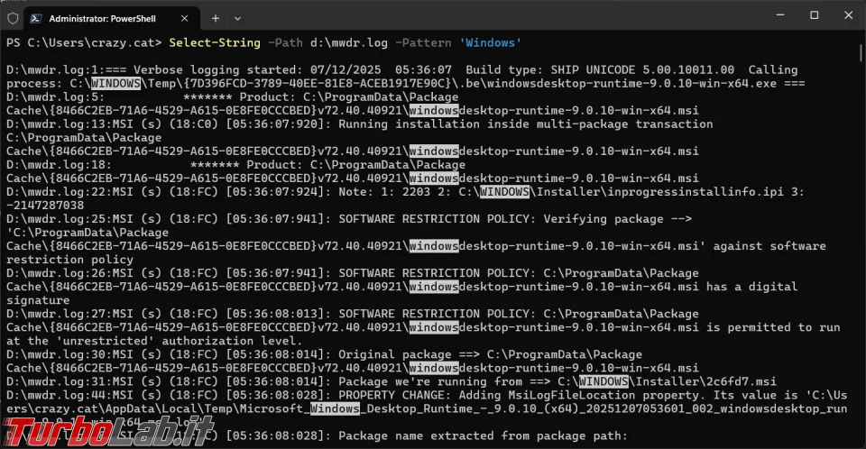The height and width of the screenshot is (449, 866).
Task: Minimize the terminal window
Action: click(775, 15)
